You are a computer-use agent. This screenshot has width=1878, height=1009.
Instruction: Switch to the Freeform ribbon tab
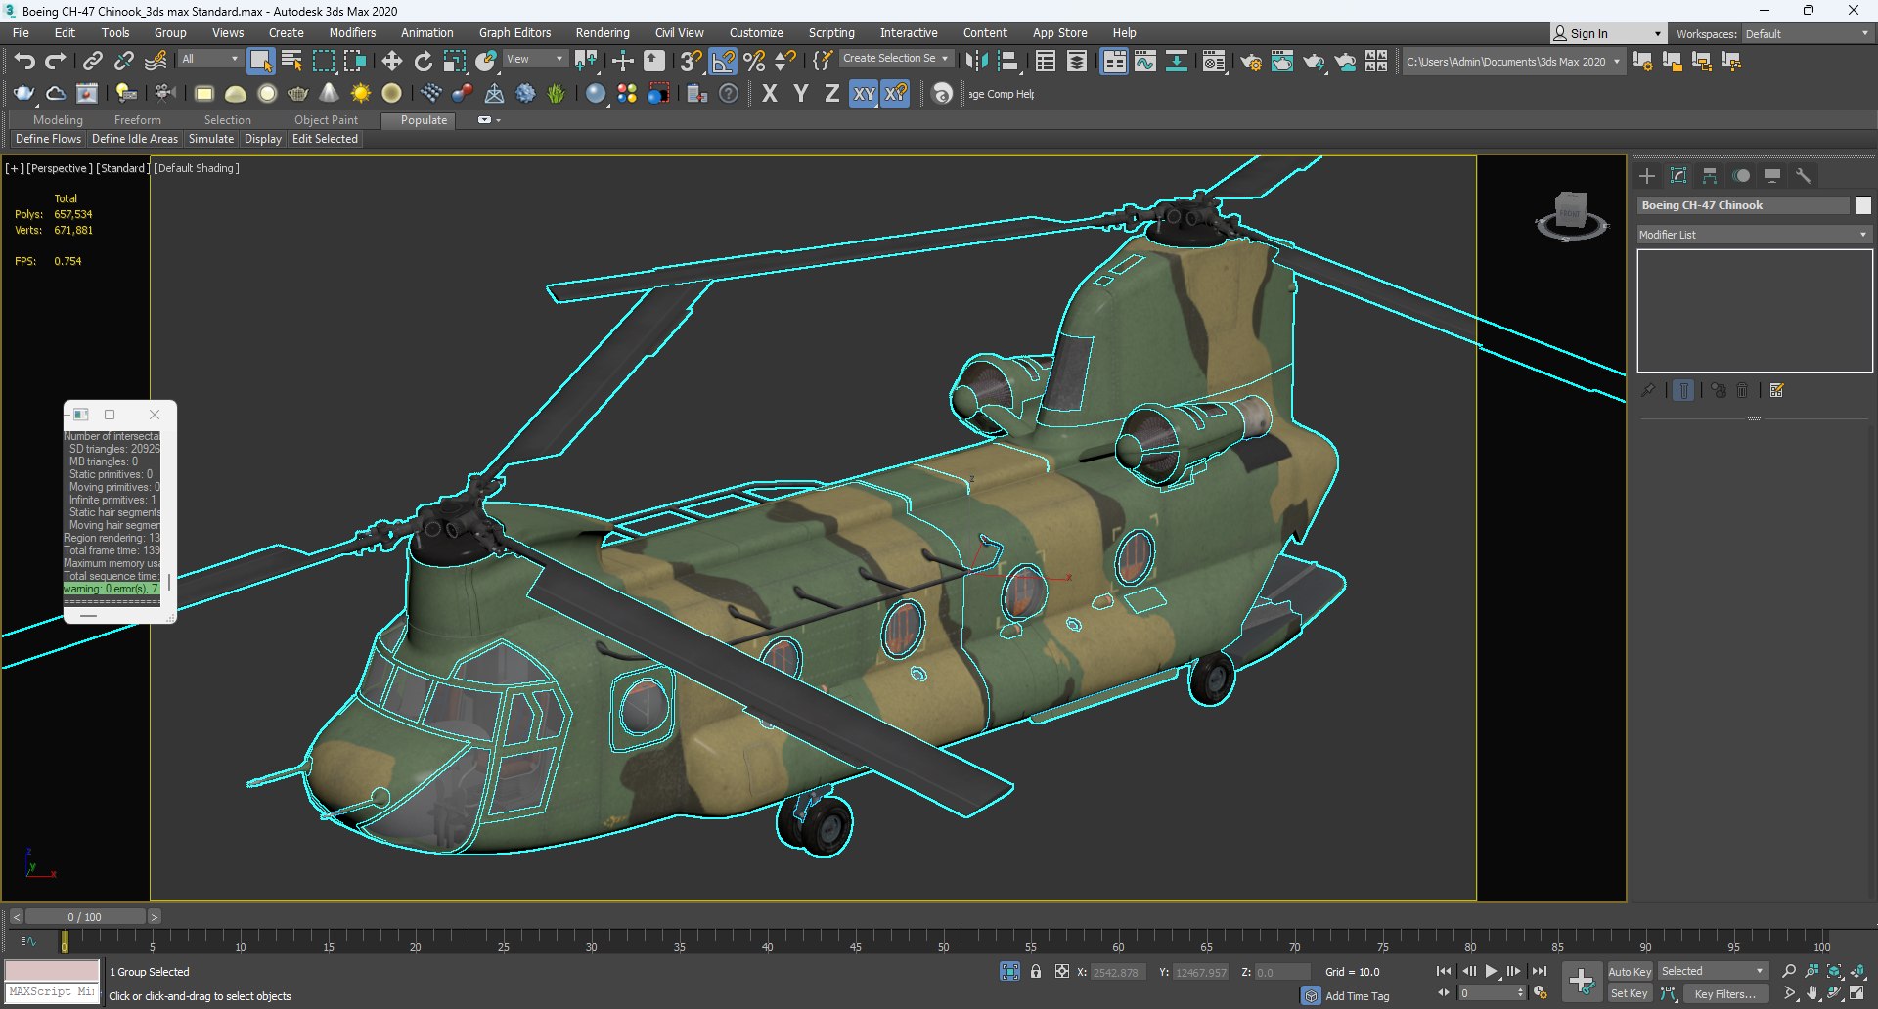tap(138, 120)
